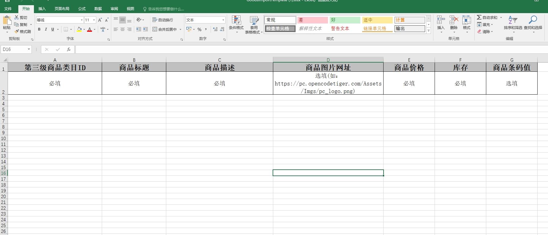Open the number format dropdown showing 文本

[x=223, y=20]
